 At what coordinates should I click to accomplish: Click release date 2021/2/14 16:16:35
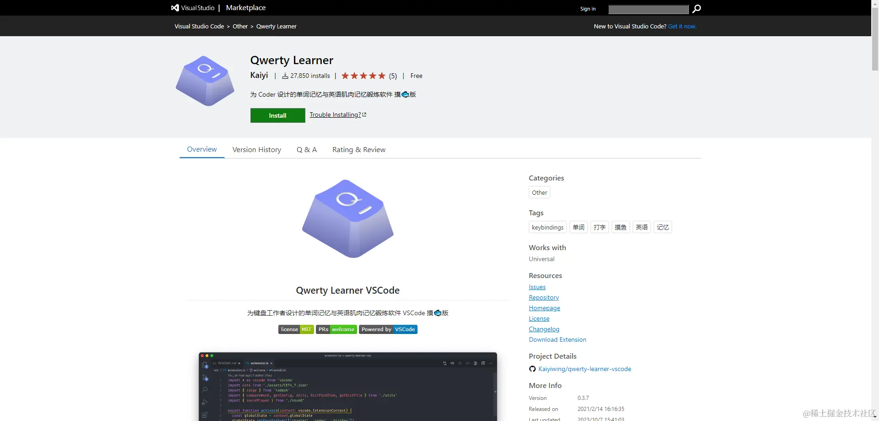601,409
